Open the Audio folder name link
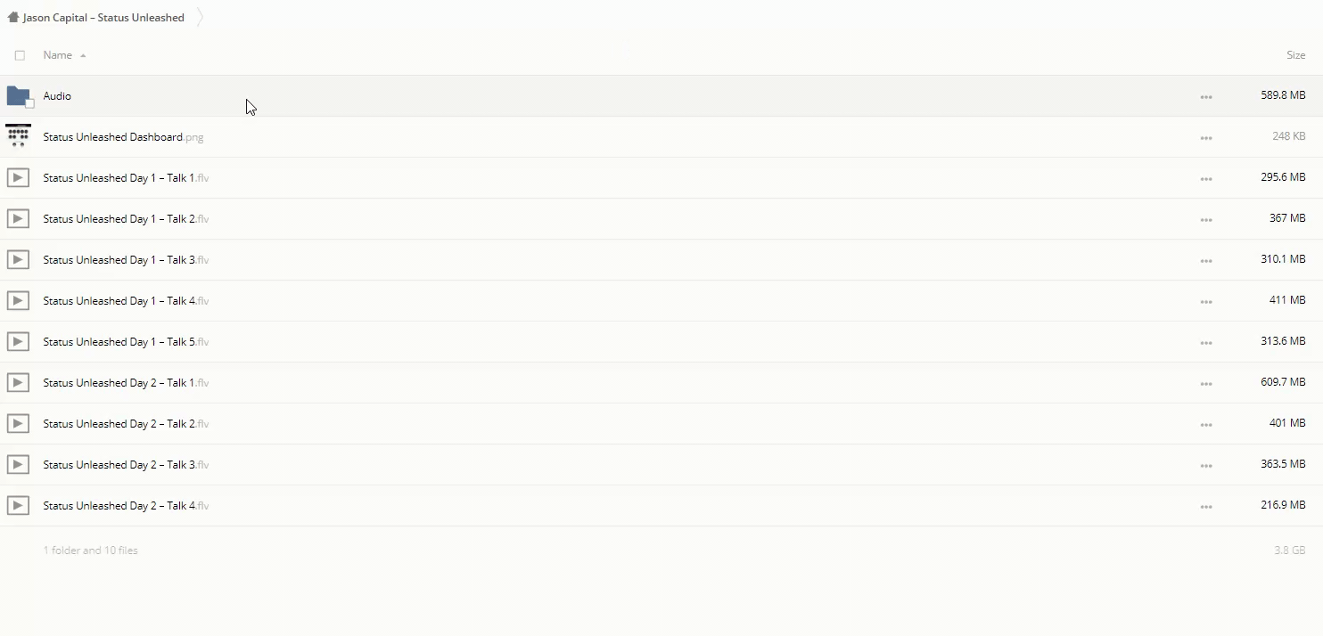 pos(57,96)
